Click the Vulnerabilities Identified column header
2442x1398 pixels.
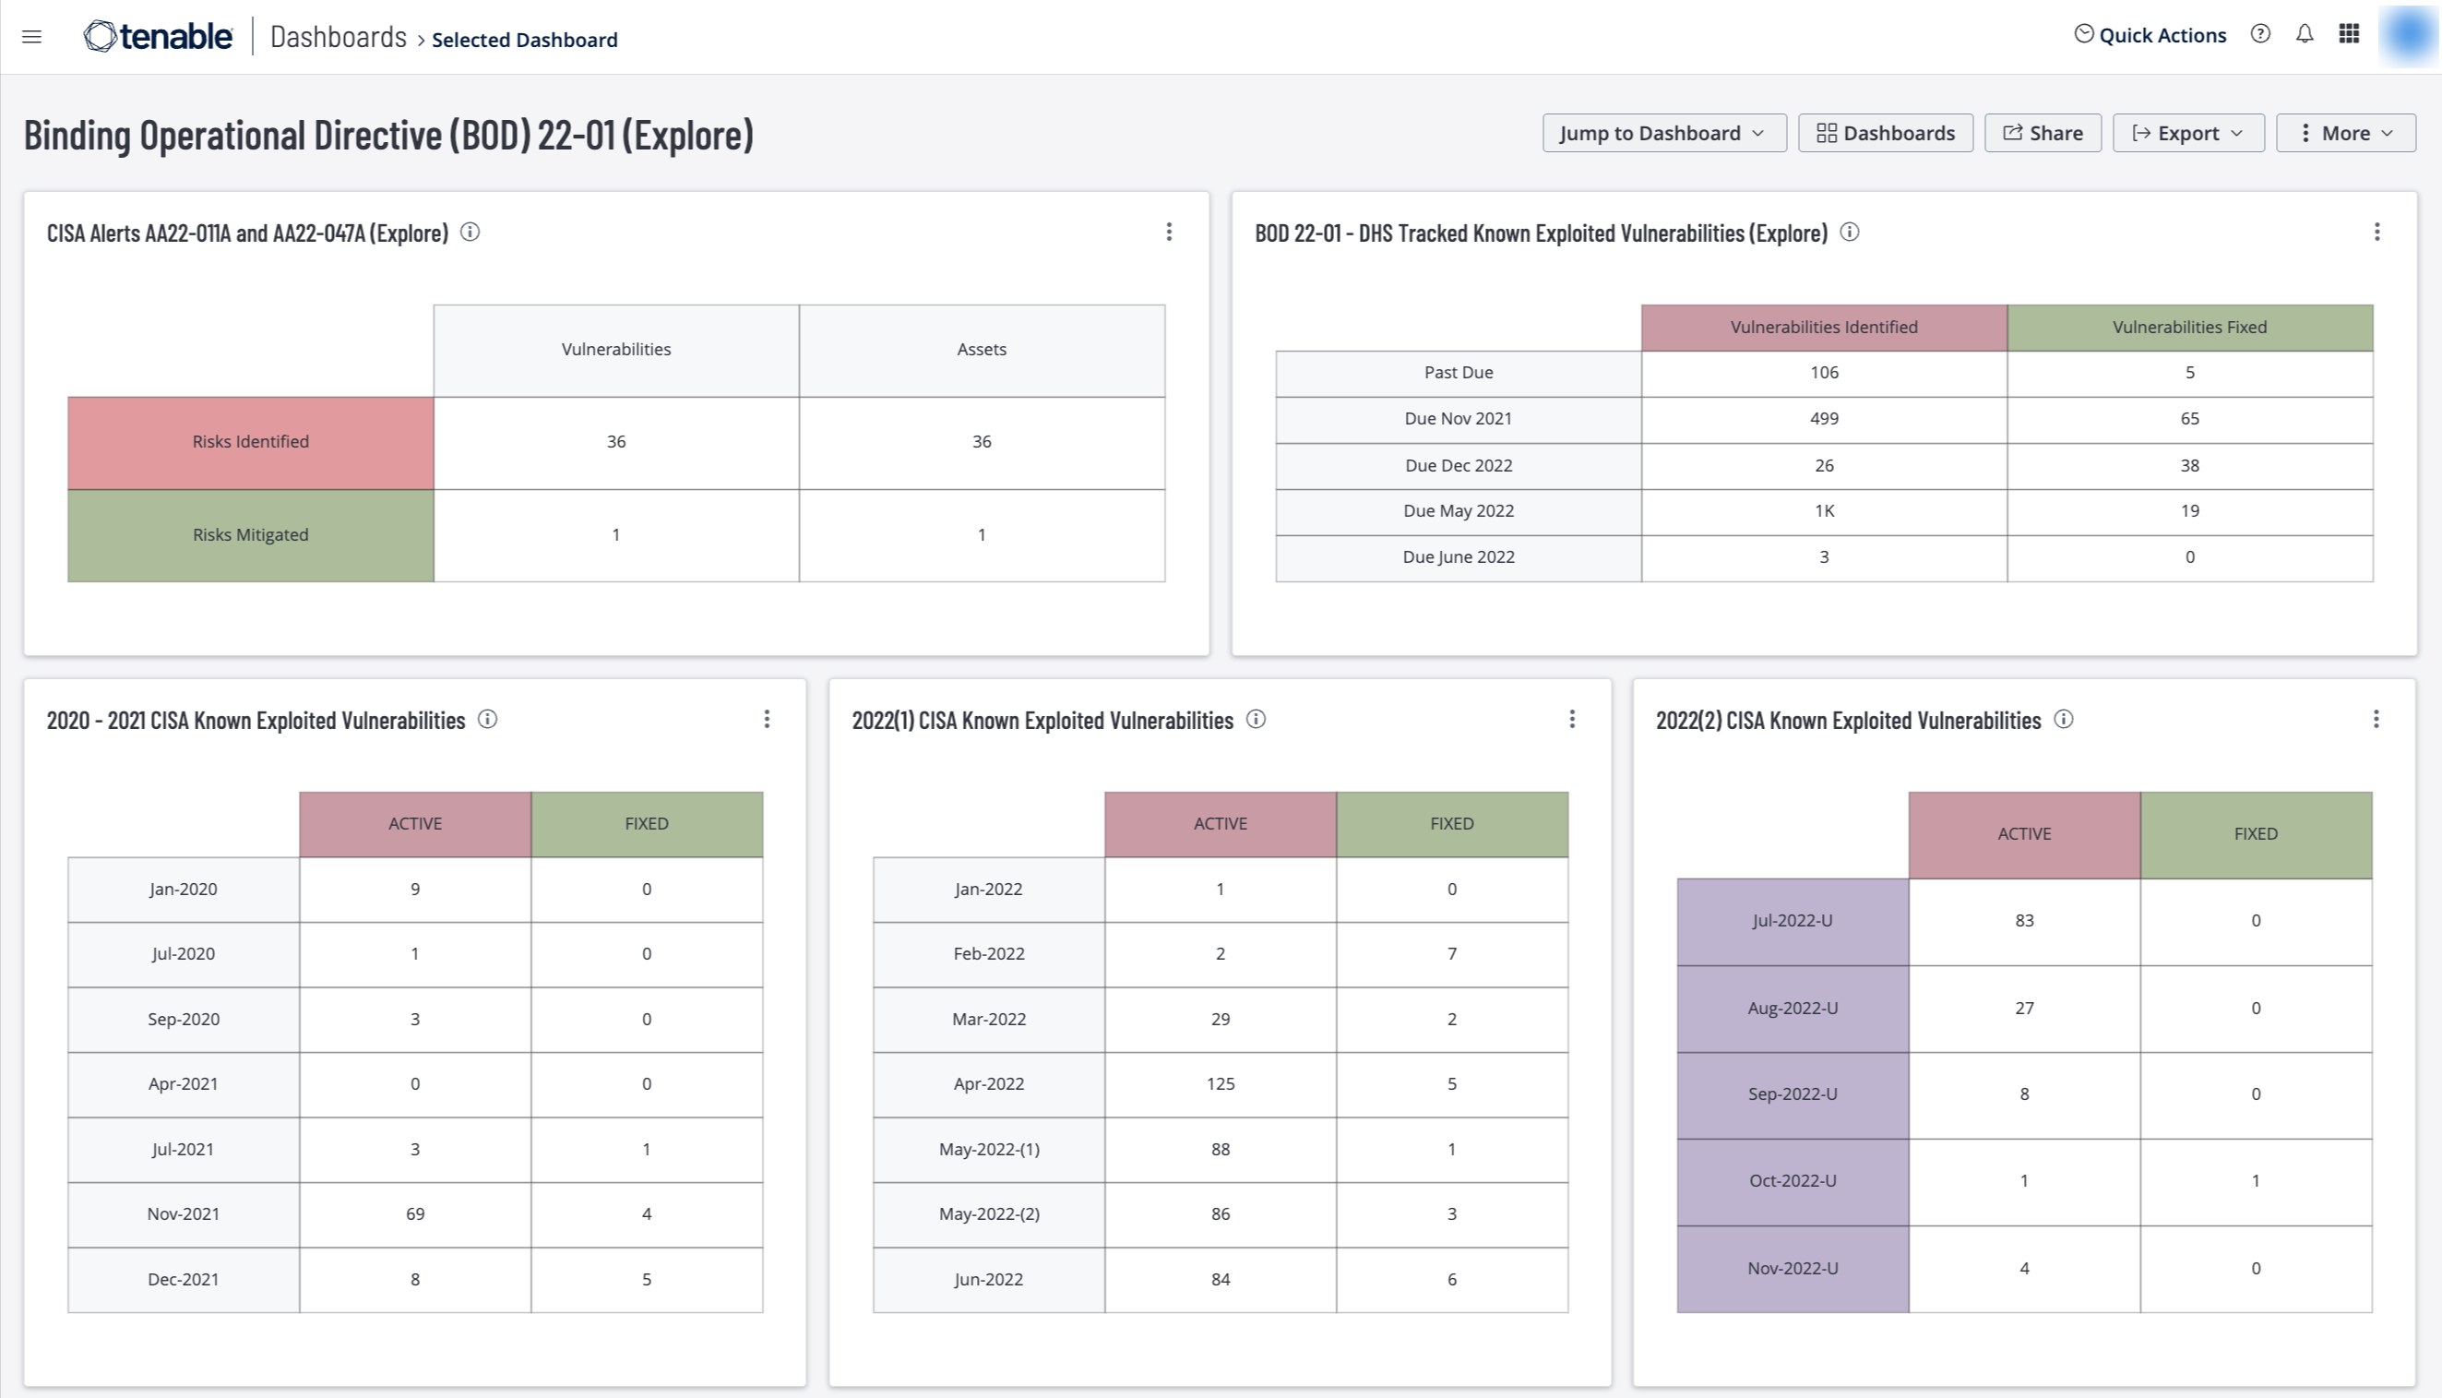[1824, 328]
